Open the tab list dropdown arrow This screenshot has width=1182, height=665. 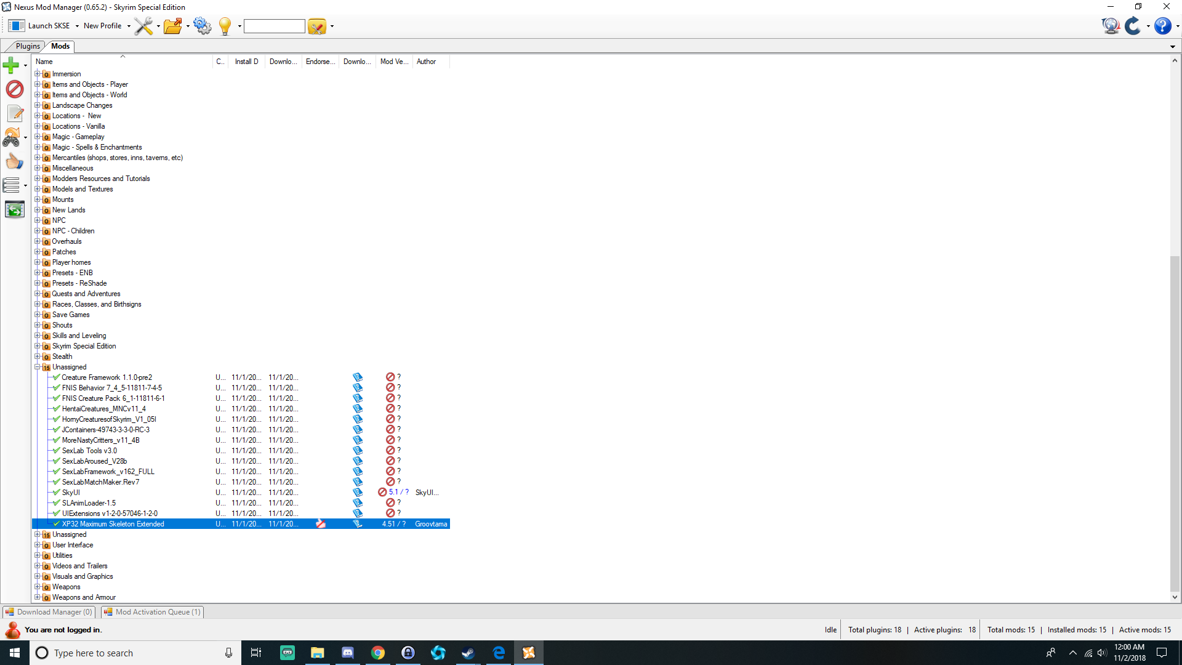pyautogui.click(x=1173, y=47)
